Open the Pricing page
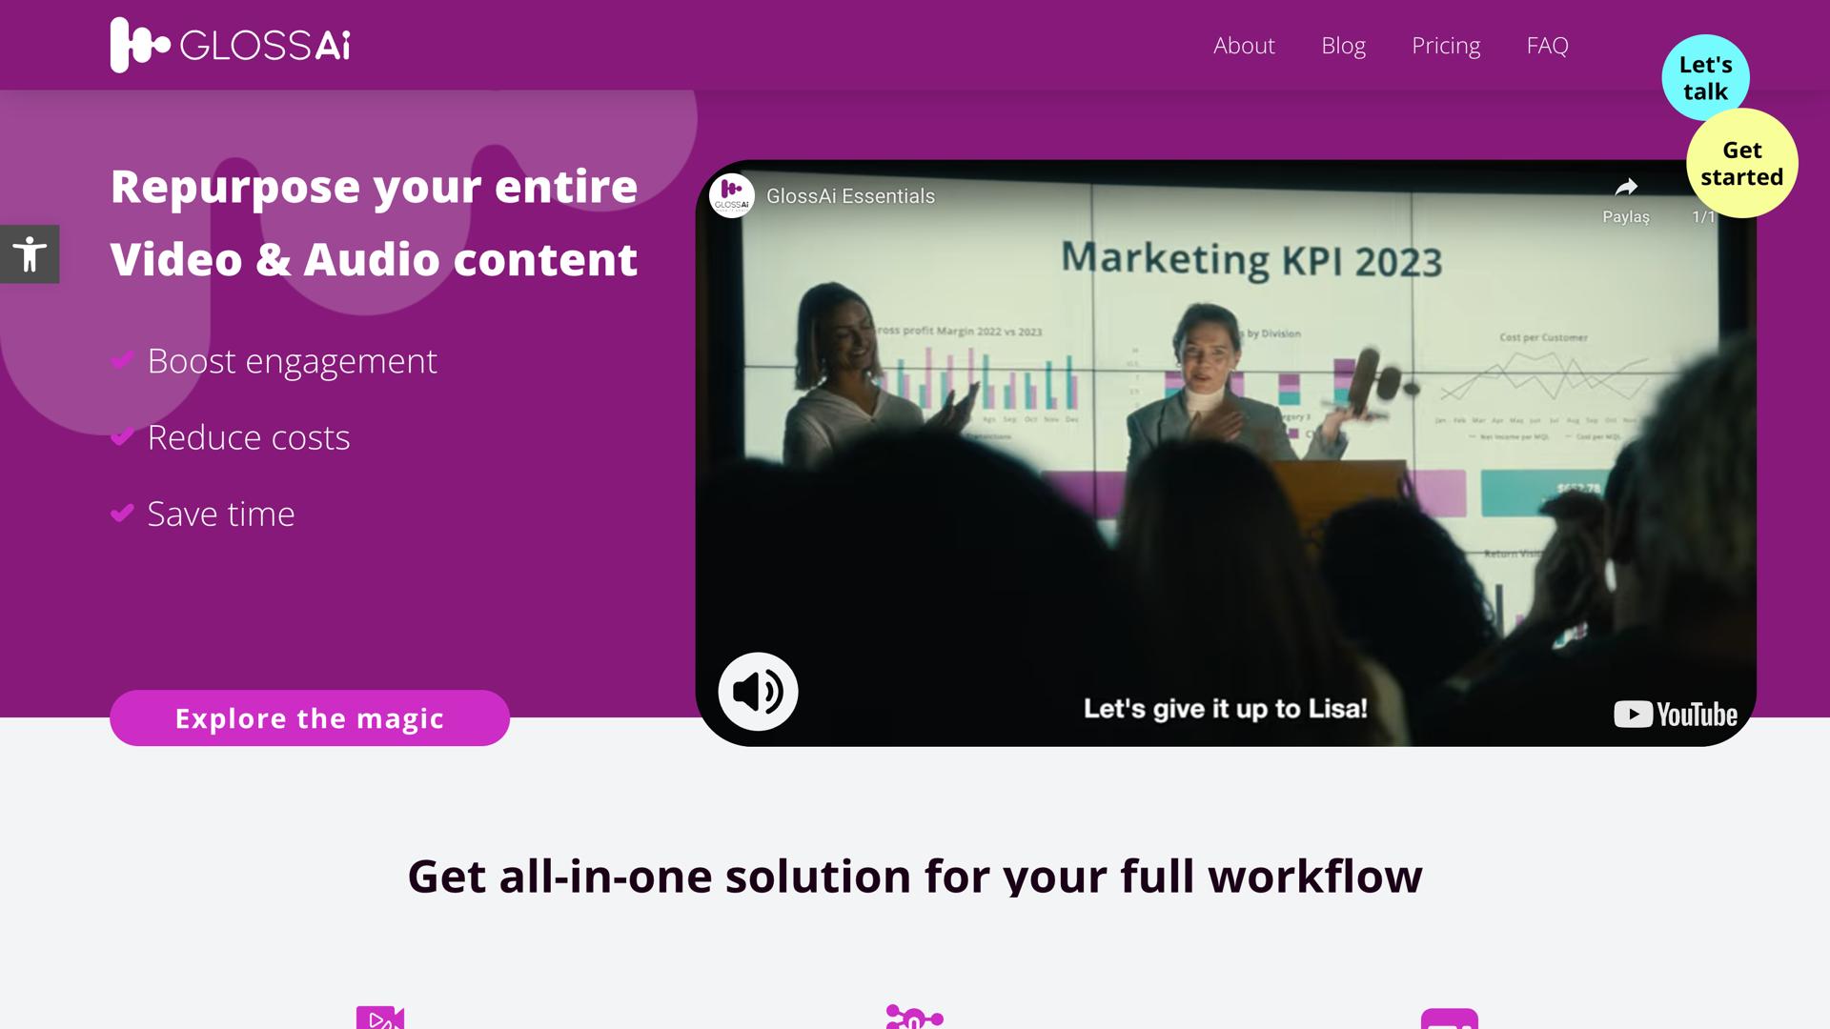1830x1029 pixels. point(1446,46)
